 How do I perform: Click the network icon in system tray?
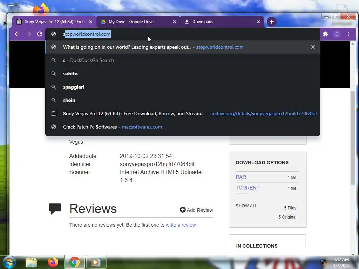pos(324,262)
